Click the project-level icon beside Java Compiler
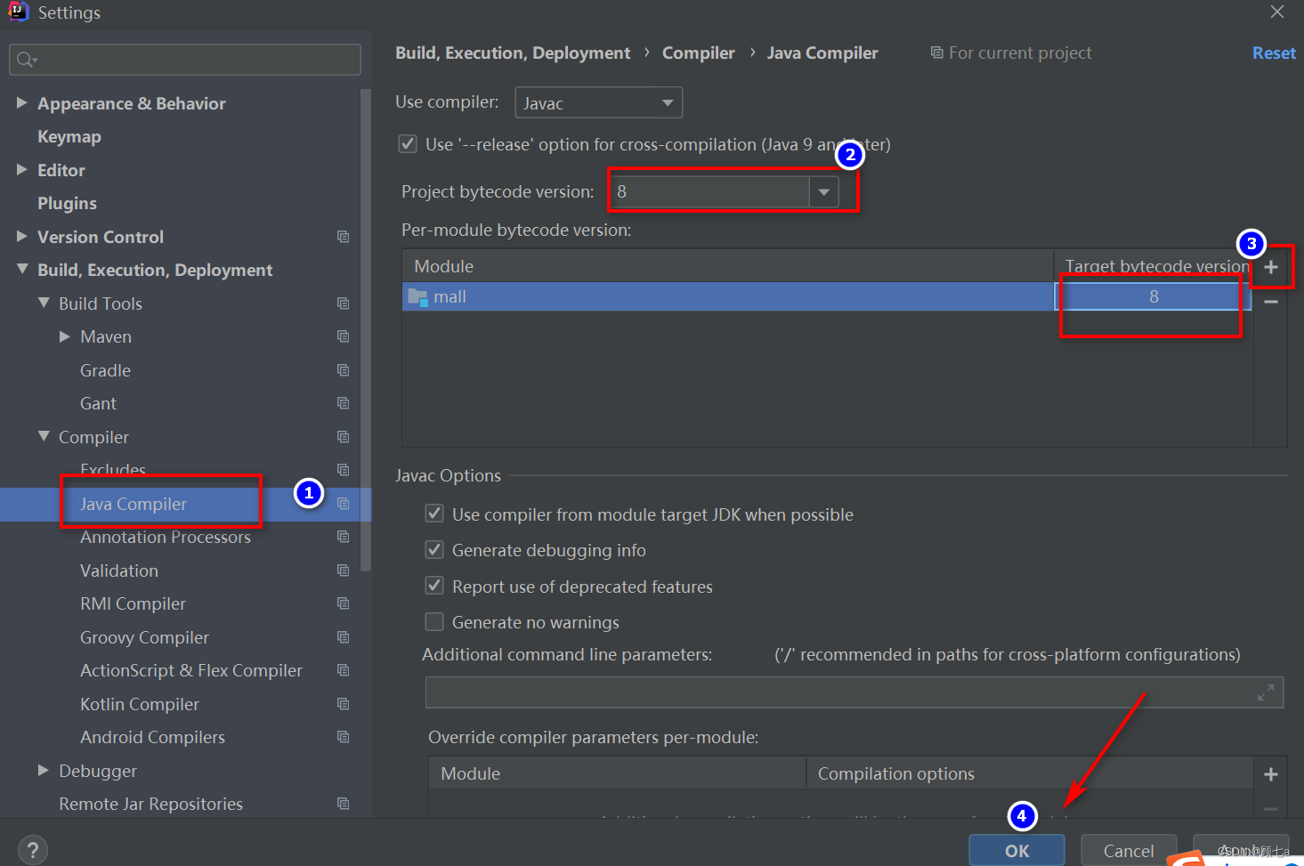The image size is (1304, 866). click(343, 504)
